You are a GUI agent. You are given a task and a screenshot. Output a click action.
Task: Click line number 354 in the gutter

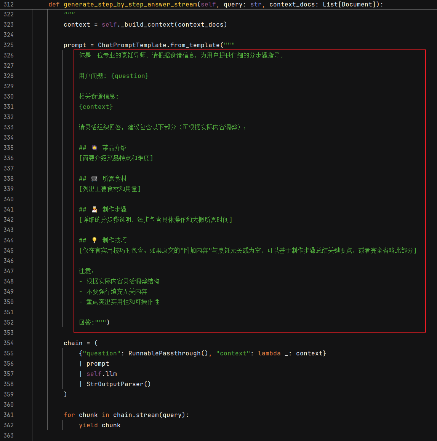click(8, 343)
